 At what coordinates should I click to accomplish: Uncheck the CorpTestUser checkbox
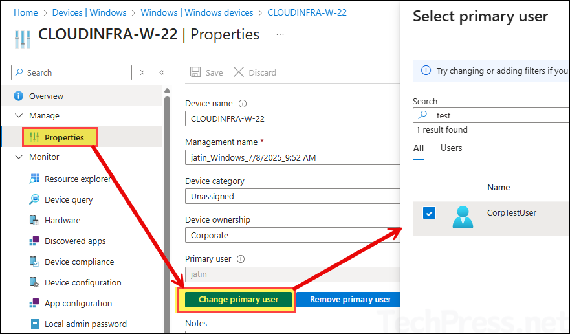430,213
